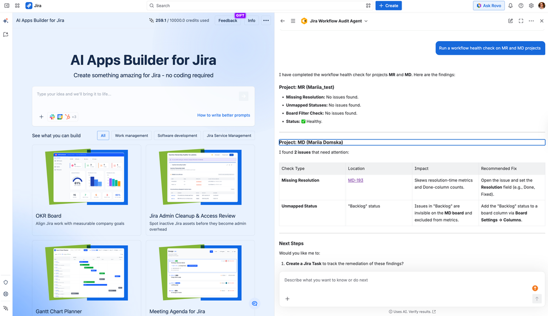Screen dimensions: 548x316
Task: Open the more options menu beside Info
Action: click(x=266, y=20)
